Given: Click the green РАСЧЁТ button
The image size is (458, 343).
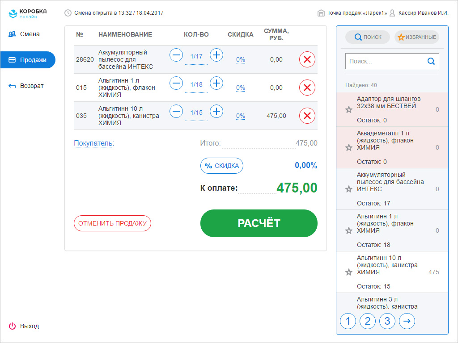Looking at the screenshot, I should pos(259,223).
